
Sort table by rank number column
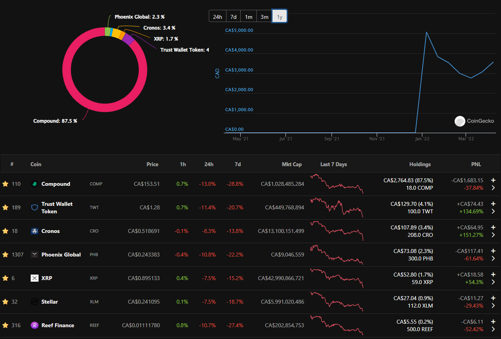tap(12, 164)
